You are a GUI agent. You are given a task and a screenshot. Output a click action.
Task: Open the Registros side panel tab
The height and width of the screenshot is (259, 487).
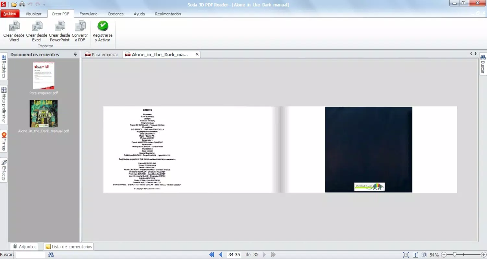tap(4, 66)
